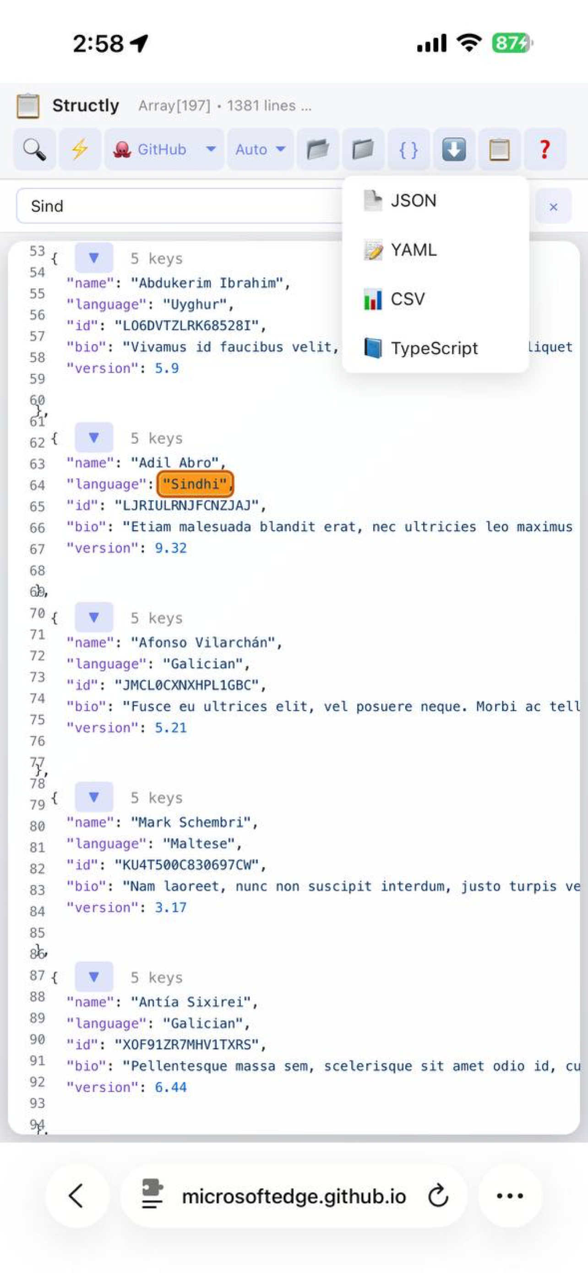Collapse the Adil Abro object

point(94,438)
